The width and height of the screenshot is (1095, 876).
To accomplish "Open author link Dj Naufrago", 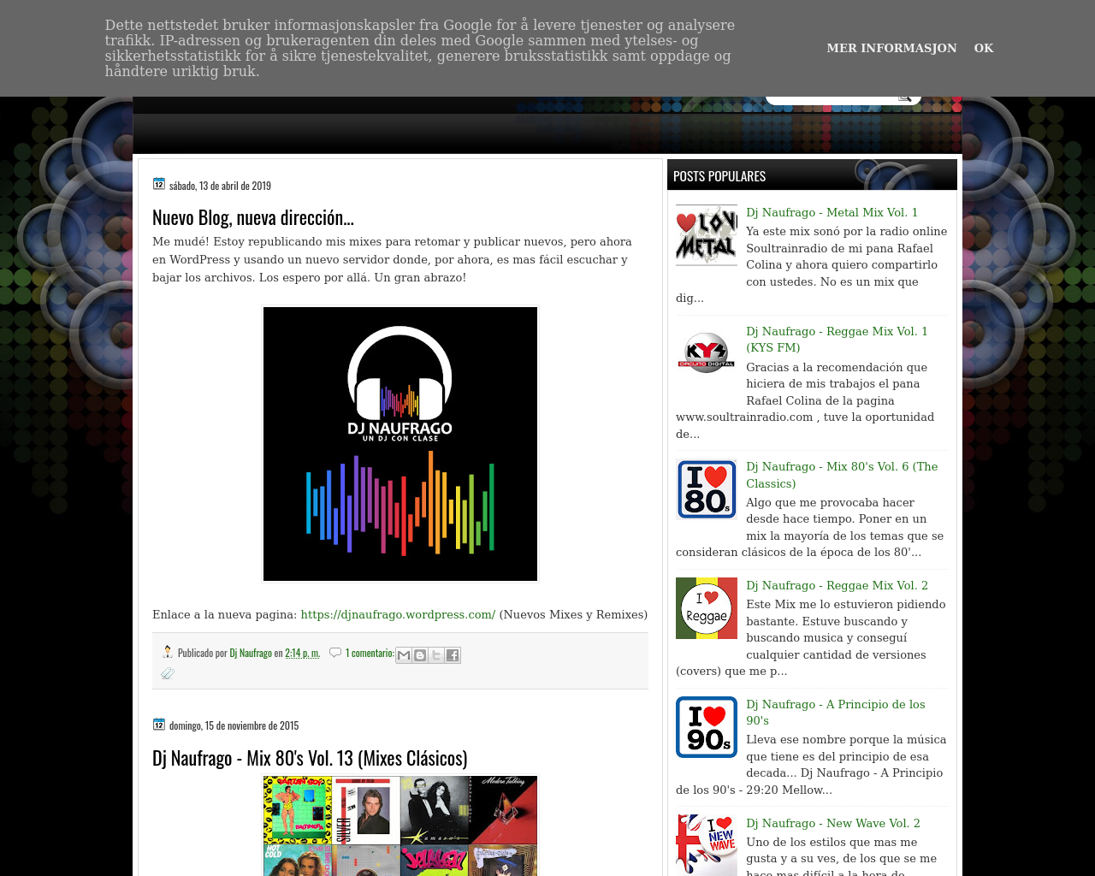I will pyautogui.click(x=251, y=653).
